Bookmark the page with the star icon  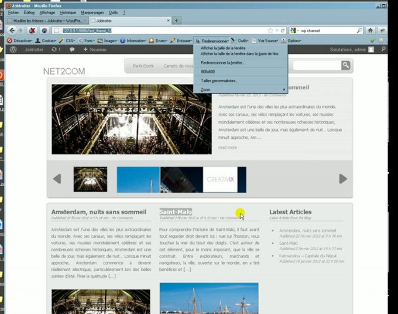pos(270,31)
